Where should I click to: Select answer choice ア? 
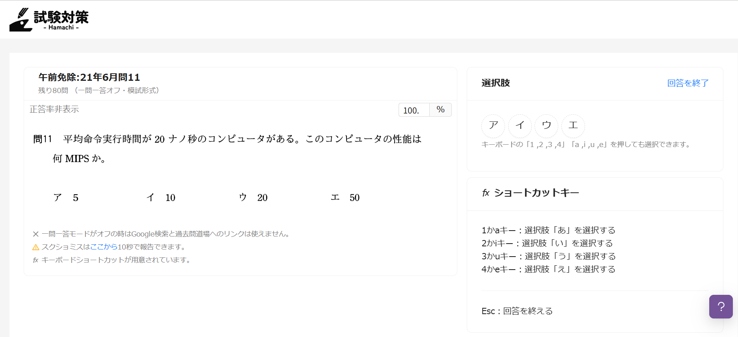coord(493,126)
